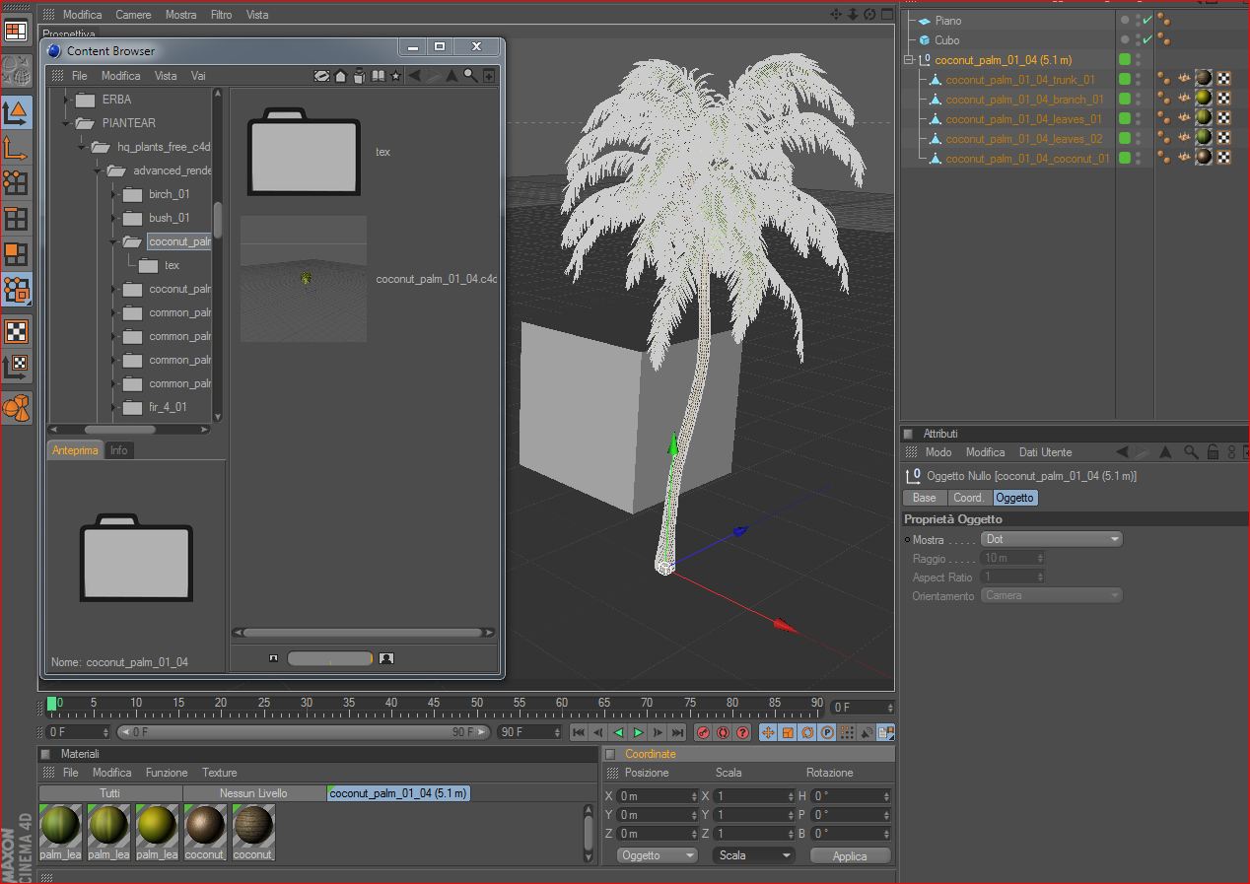Click the red record keyframe button

coord(703,732)
